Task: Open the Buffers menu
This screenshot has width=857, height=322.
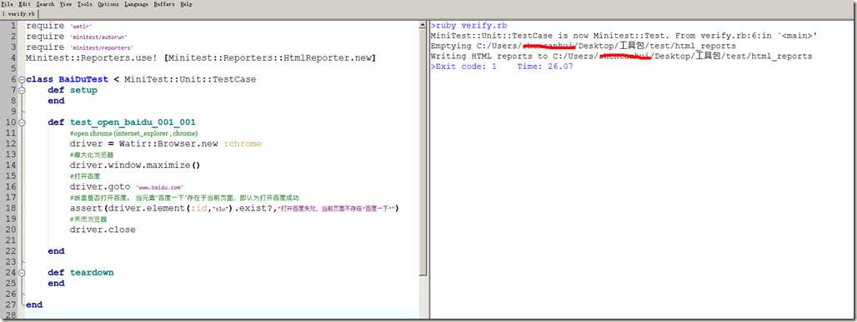Action: click(164, 4)
